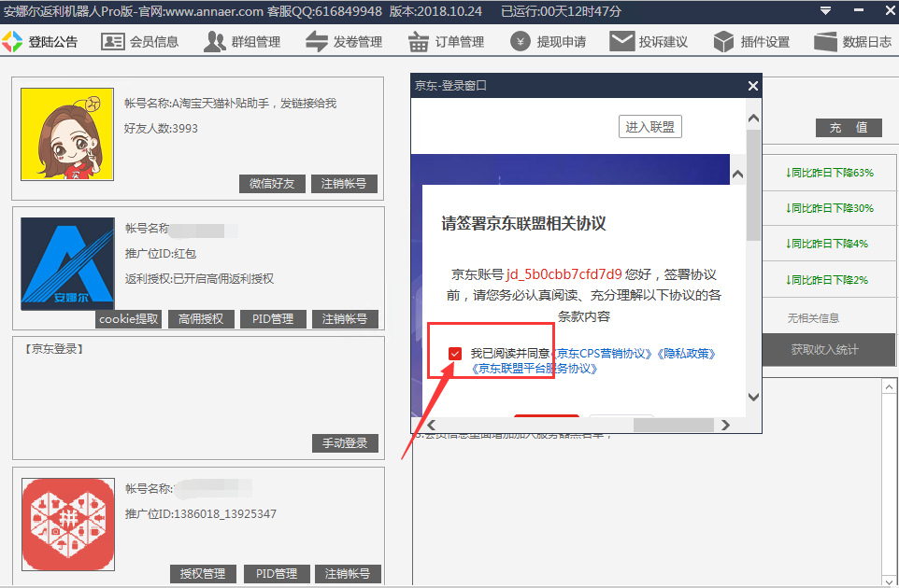Click the 数据日志 folder icon
Image resolution: width=899 pixels, height=588 pixels.
pyautogui.click(x=825, y=41)
